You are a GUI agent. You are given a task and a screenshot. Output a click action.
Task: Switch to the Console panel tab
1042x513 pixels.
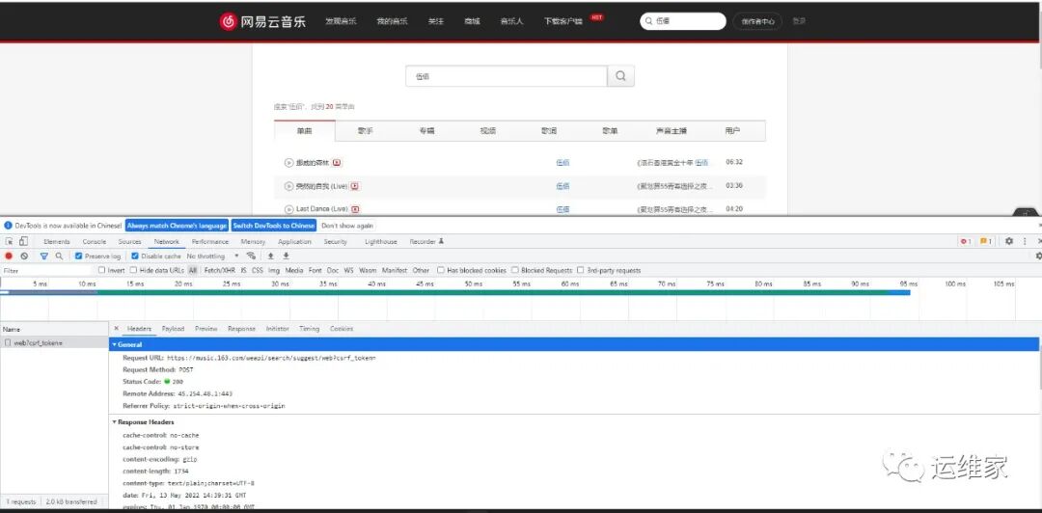(95, 242)
